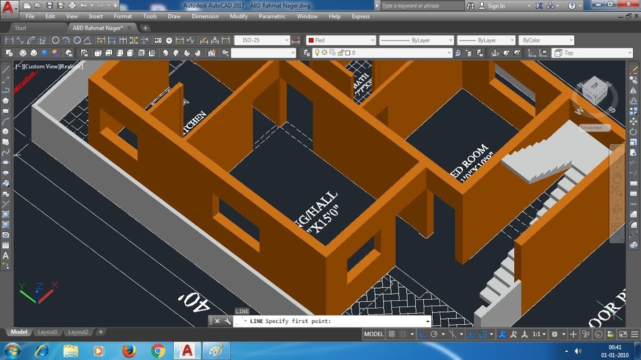Image resolution: width=641 pixels, height=360 pixels.
Task: Apply the Realistic visual style sphere icon
Action: tap(45, 52)
